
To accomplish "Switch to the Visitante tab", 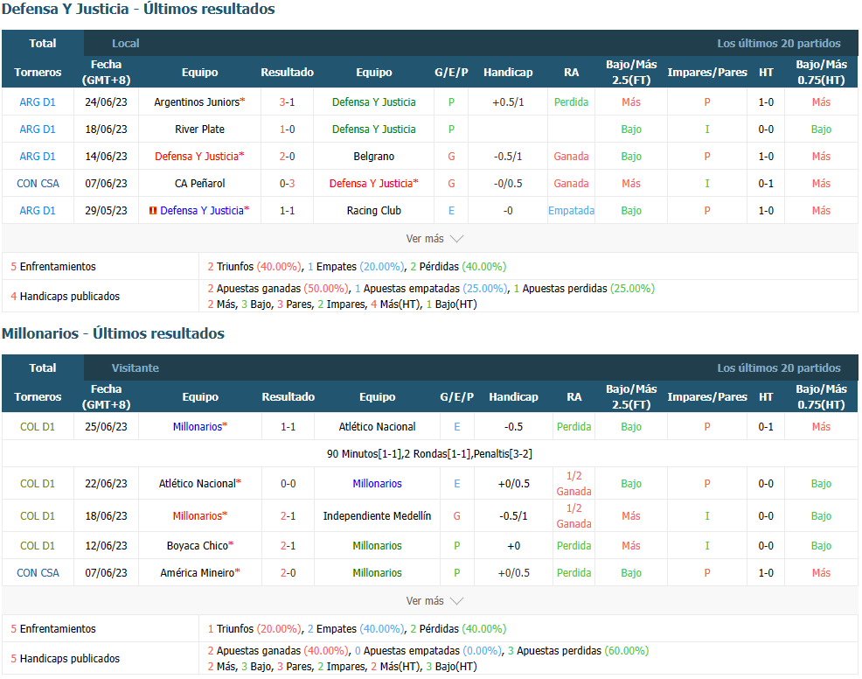I will 136,367.
